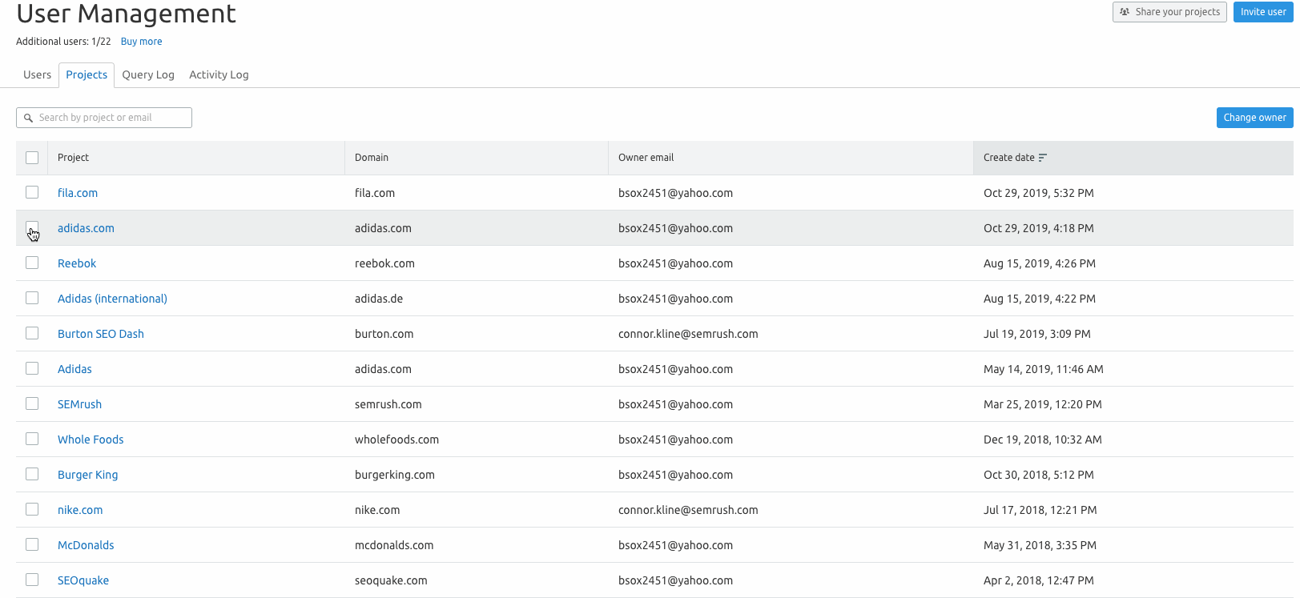Click the Oct 29, 2019, 5:32 PM date

point(1039,193)
